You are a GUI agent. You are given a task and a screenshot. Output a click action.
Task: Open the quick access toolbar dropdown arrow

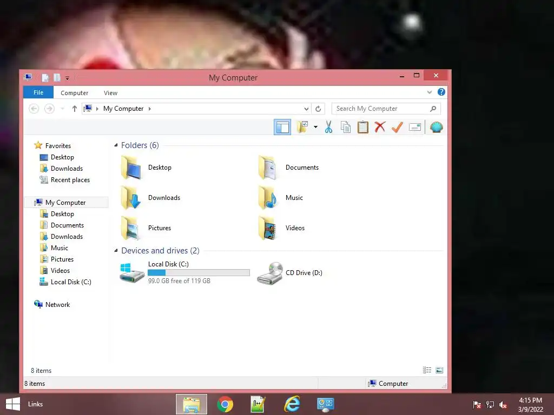pos(67,78)
